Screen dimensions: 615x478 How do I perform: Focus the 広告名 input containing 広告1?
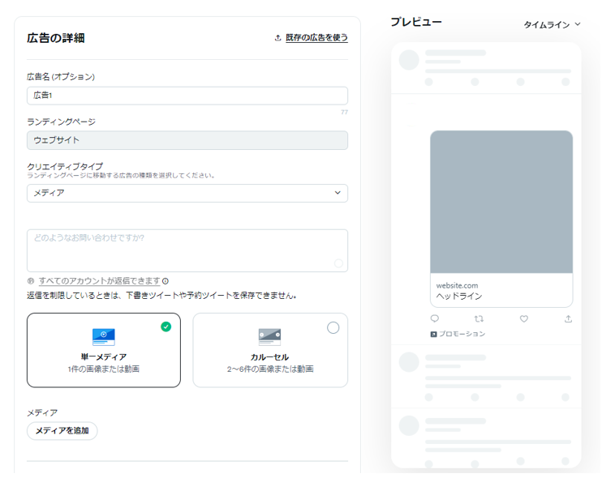tap(187, 96)
